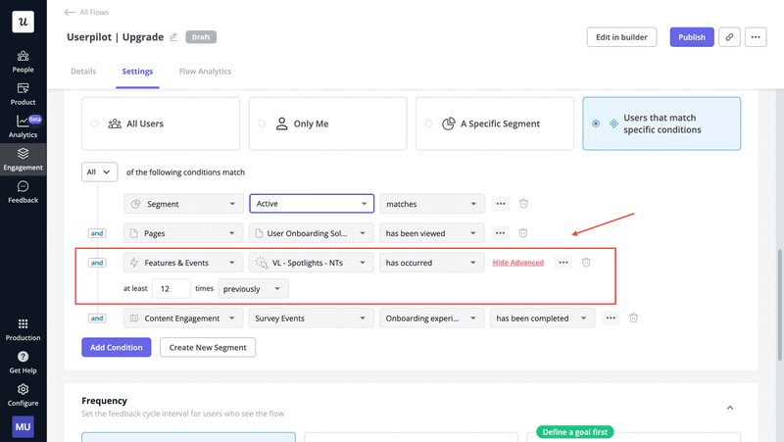Click the Create New Segment button
This screenshot has height=442, width=784.
point(208,347)
